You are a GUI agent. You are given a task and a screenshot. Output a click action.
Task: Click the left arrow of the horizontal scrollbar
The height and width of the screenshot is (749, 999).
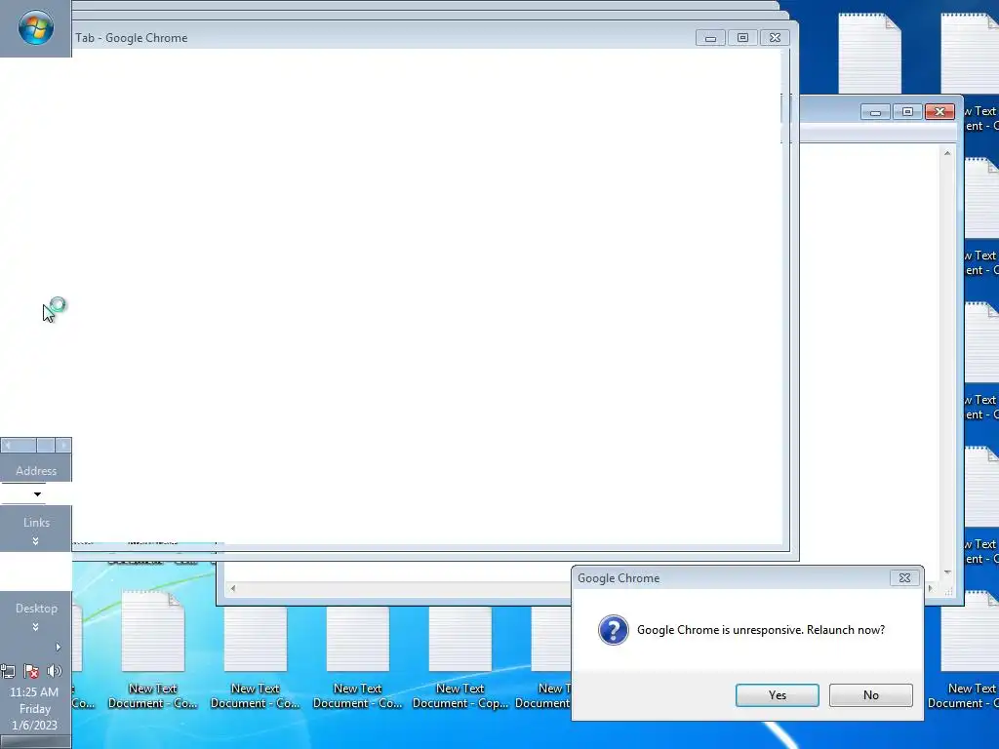[233, 588]
